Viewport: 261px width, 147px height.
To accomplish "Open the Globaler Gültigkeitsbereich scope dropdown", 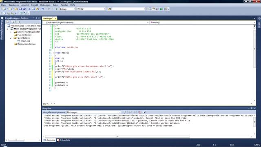I will click(x=148, y=22).
